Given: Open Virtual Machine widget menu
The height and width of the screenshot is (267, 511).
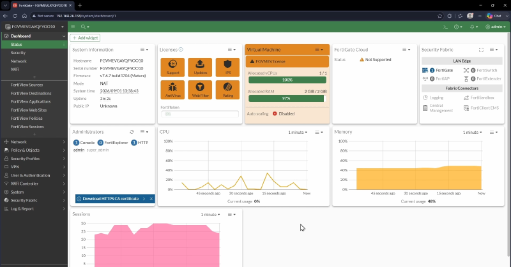Looking at the screenshot, I should pos(319,50).
